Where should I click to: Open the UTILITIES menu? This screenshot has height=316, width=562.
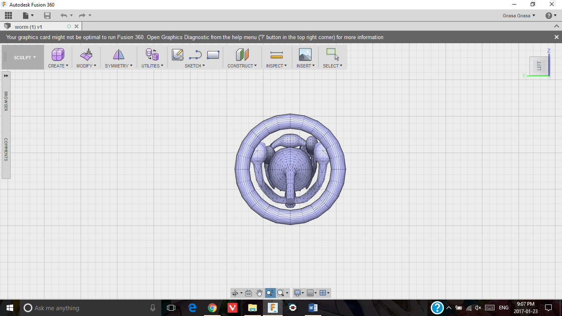coord(152,66)
